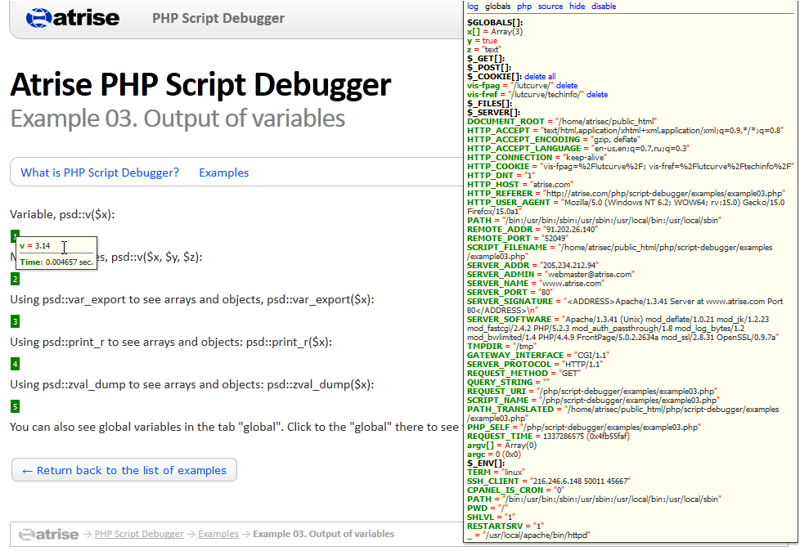
Task: Disable the debugger using 'disable' link
Action: [604, 7]
